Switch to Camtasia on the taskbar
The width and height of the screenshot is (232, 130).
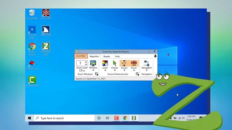[116, 118]
